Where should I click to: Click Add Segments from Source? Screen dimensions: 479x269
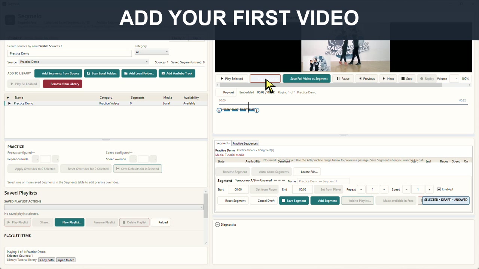pos(58,73)
